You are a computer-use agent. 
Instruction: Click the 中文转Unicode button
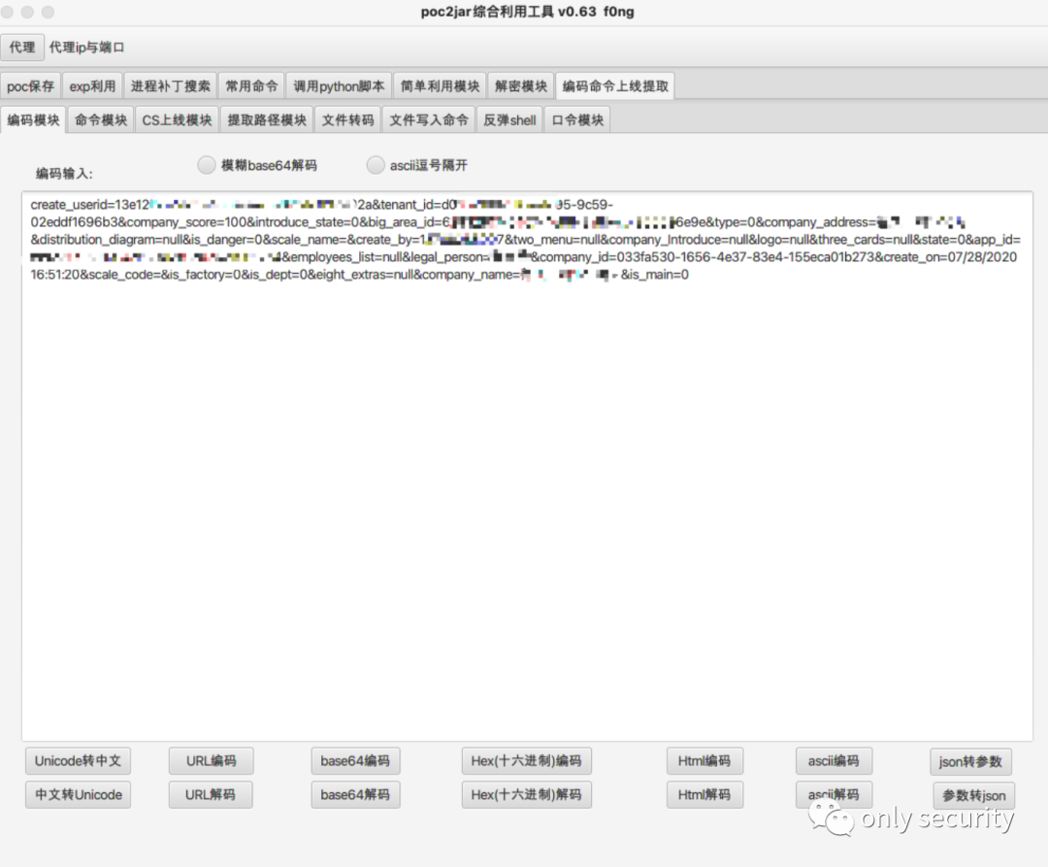click(x=79, y=795)
